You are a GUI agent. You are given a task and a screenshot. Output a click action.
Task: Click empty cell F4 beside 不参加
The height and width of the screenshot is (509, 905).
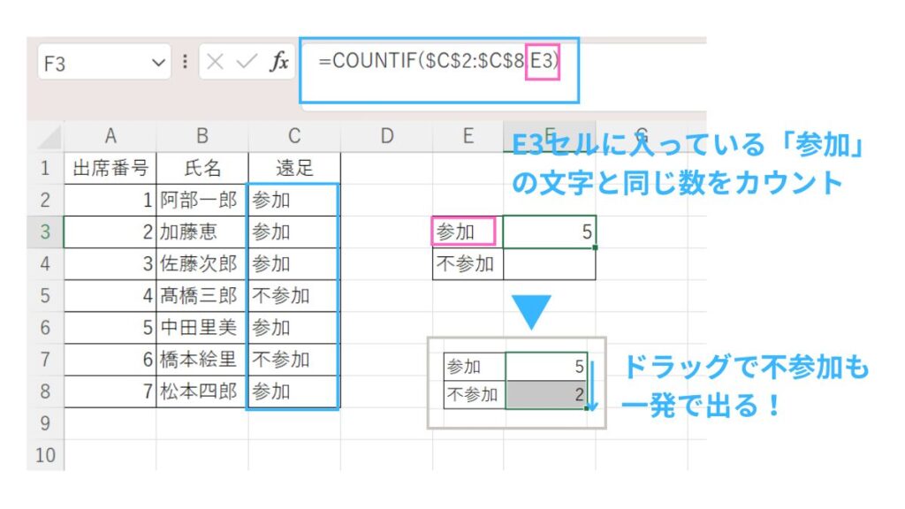(x=550, y=263)
